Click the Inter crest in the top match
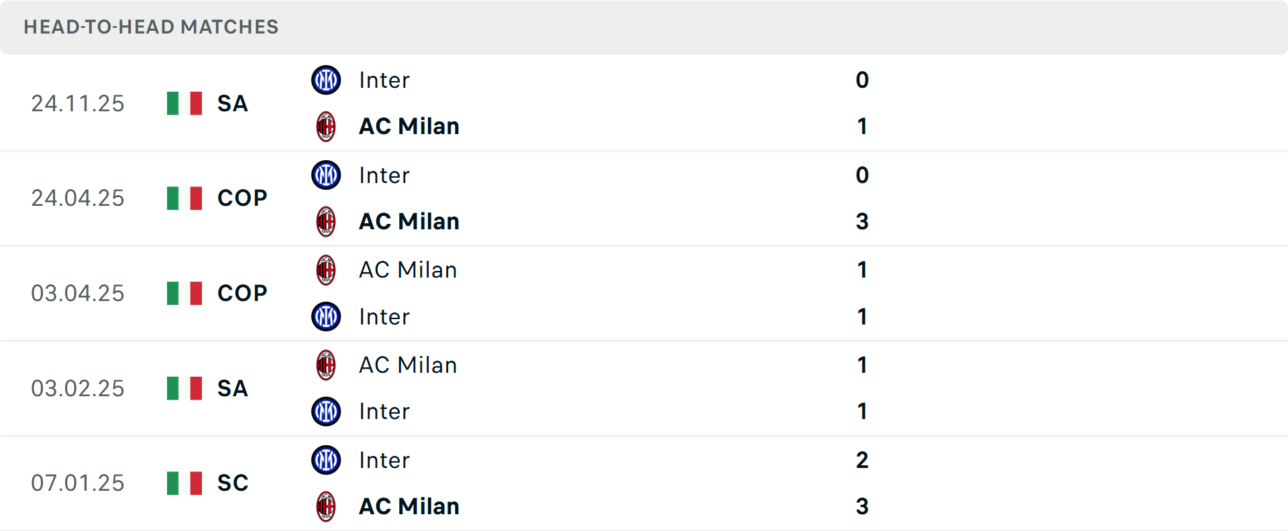The height and width of the screenshot is (531, 1288). coord(326,80)
